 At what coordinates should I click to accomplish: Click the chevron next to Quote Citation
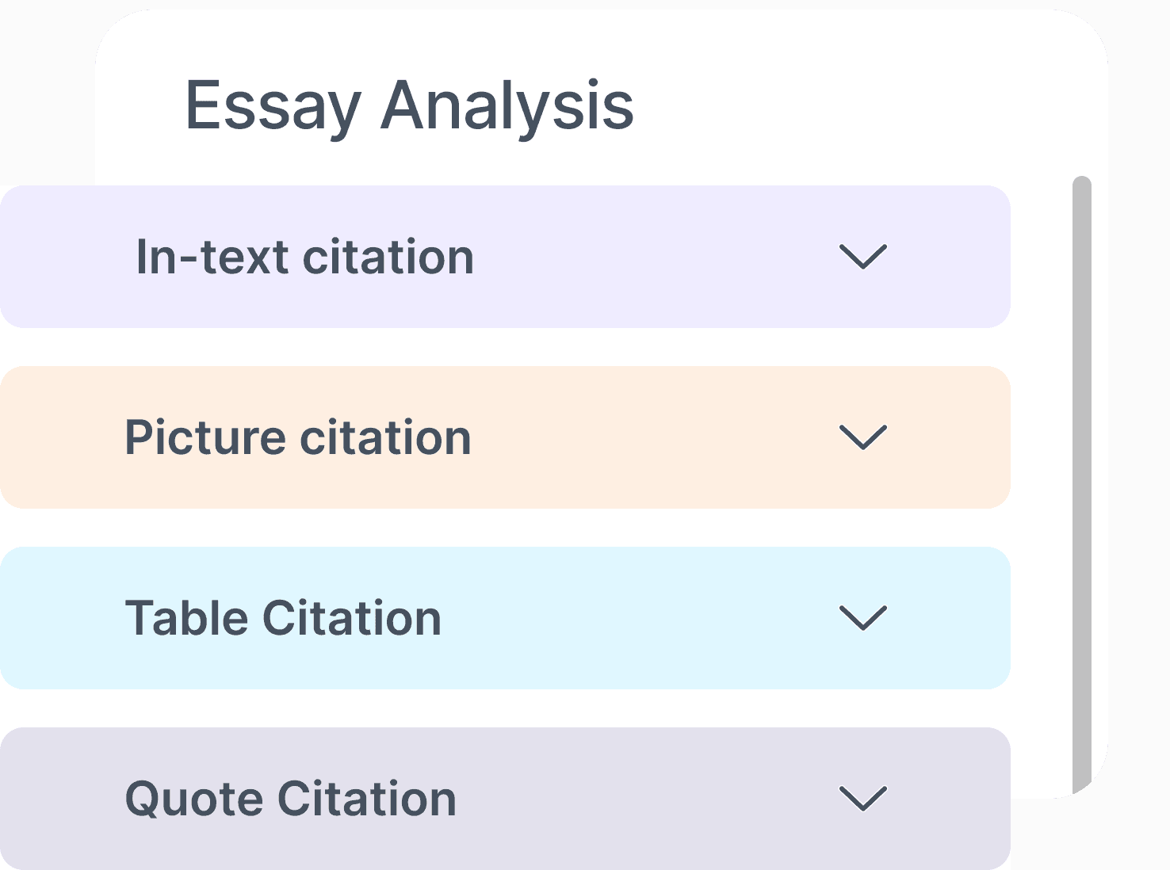862,799
